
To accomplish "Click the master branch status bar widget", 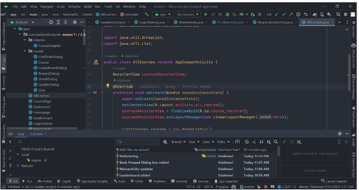I will (247, 187).
